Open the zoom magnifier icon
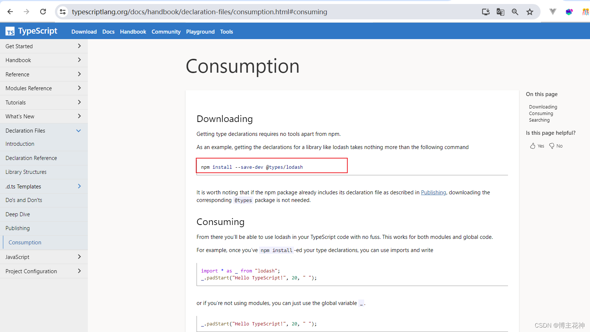The height and width of the screenshot is (332, 590). tap(515, 12)
